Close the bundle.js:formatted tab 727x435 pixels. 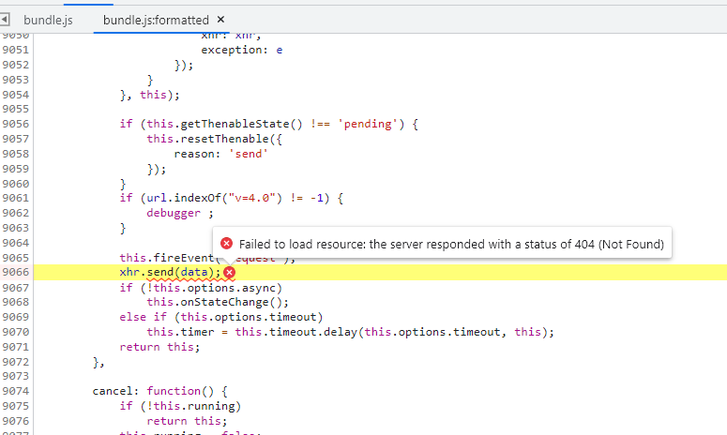pos(220,20)
